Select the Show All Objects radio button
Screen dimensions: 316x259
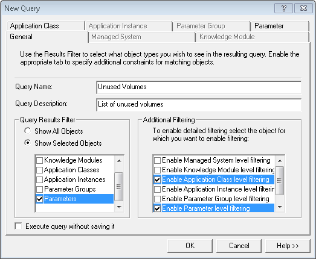click(x=28, y=131)
